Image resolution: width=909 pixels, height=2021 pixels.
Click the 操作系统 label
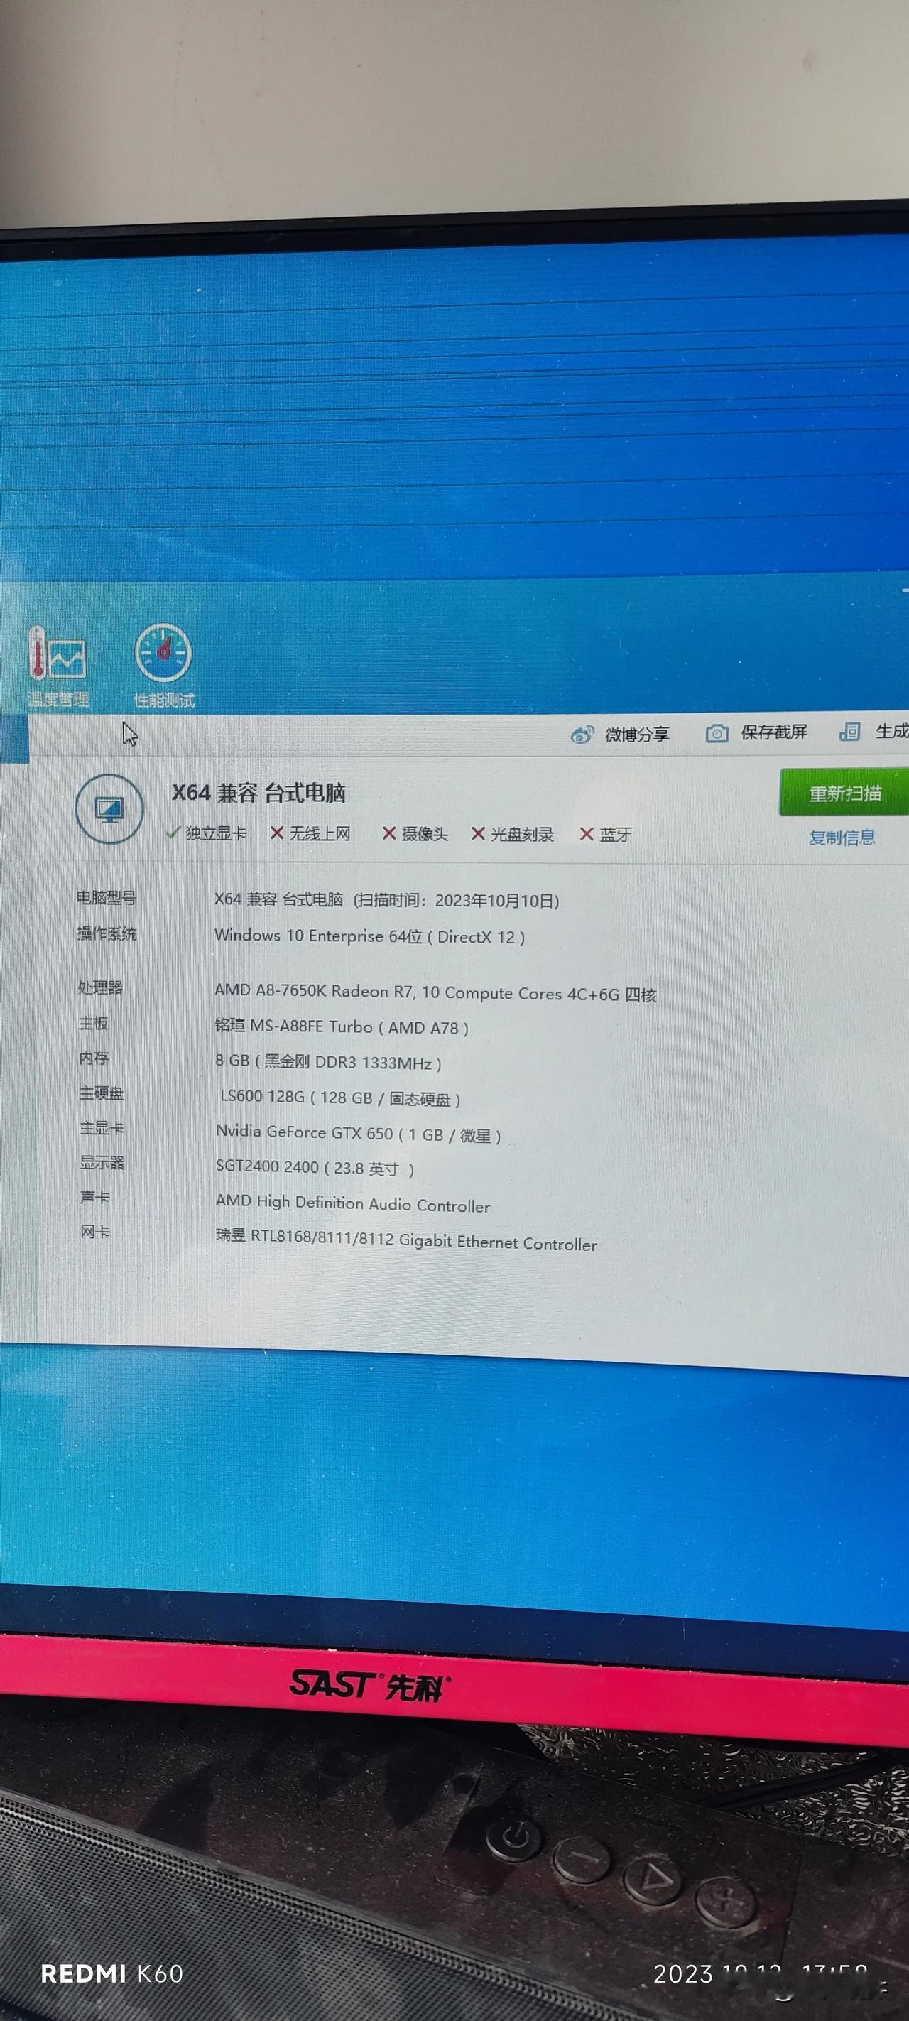(x=107, y=933)
